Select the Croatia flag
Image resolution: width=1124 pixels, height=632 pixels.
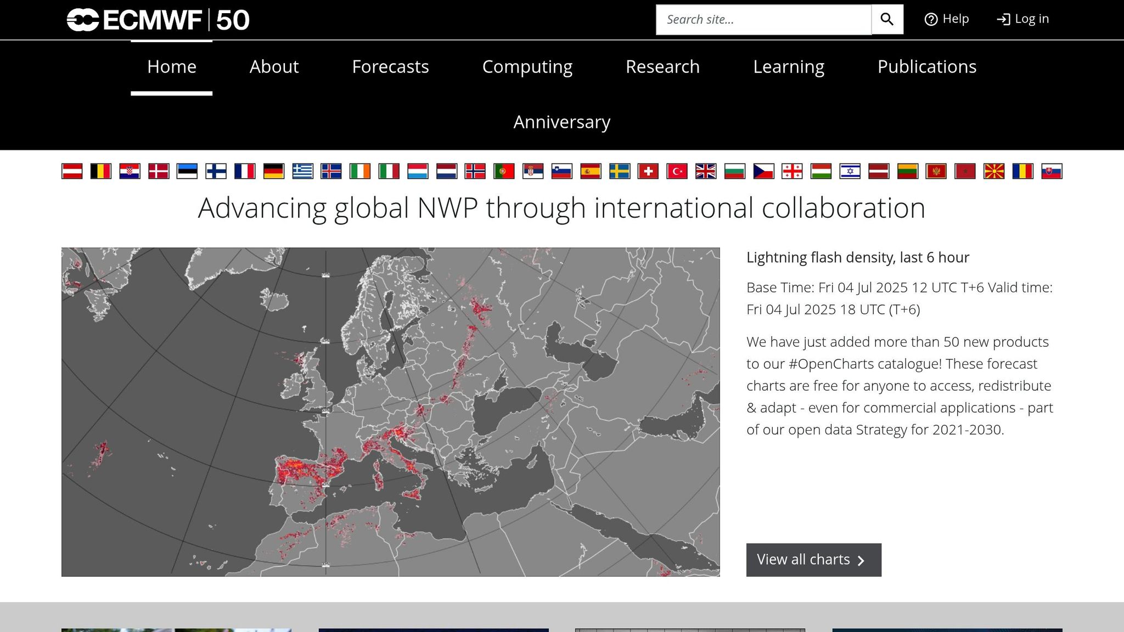point(130,171)
